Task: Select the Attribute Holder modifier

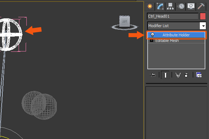Action: [x=176, y=35]
